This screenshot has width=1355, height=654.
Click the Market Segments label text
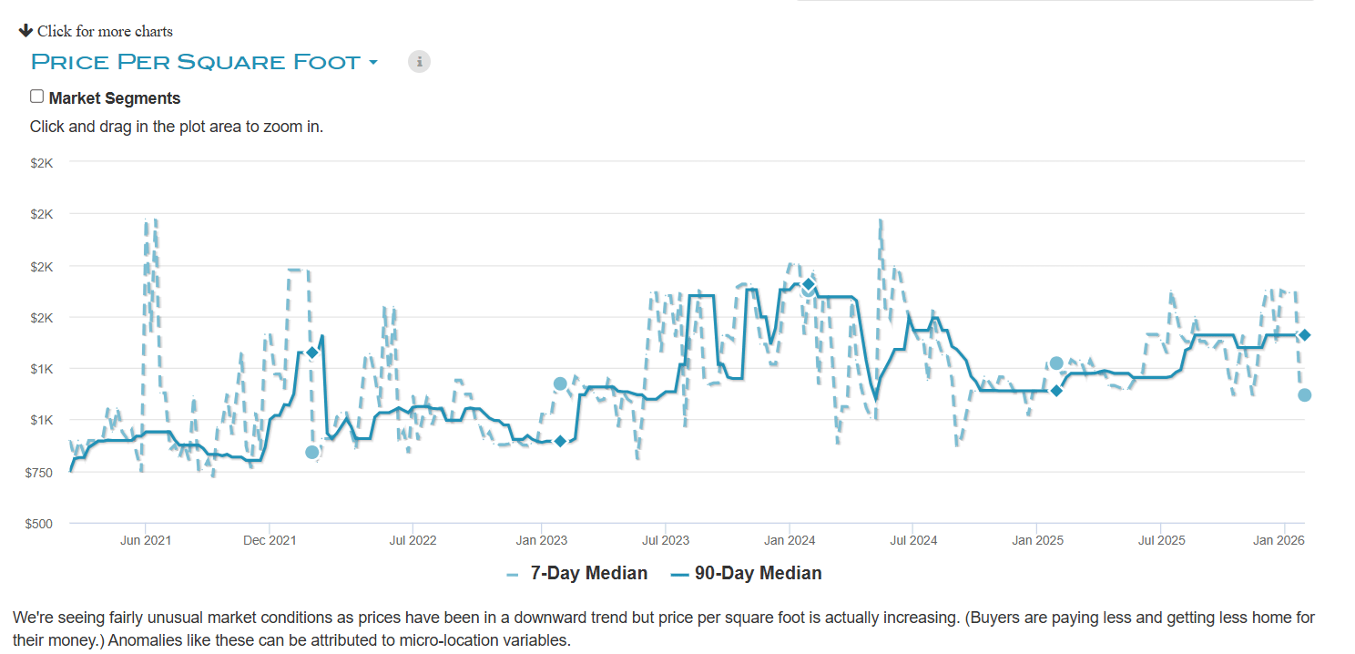[x=115, y=98]
